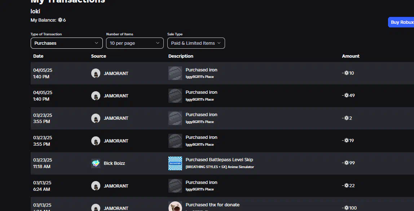The image size is (414, 211).
Task: Click the Robux icon in the -10 amount
Action: click(x=347, y=73)
